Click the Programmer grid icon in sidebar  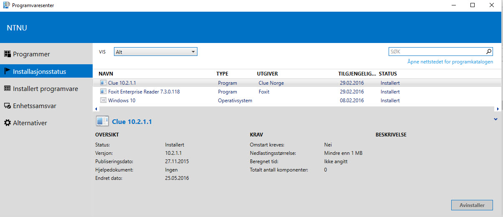tap(7, 54)
